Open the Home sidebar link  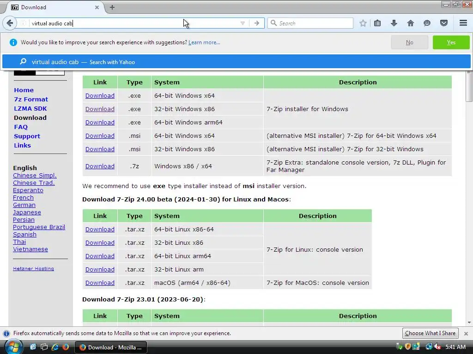coord(24,90)
